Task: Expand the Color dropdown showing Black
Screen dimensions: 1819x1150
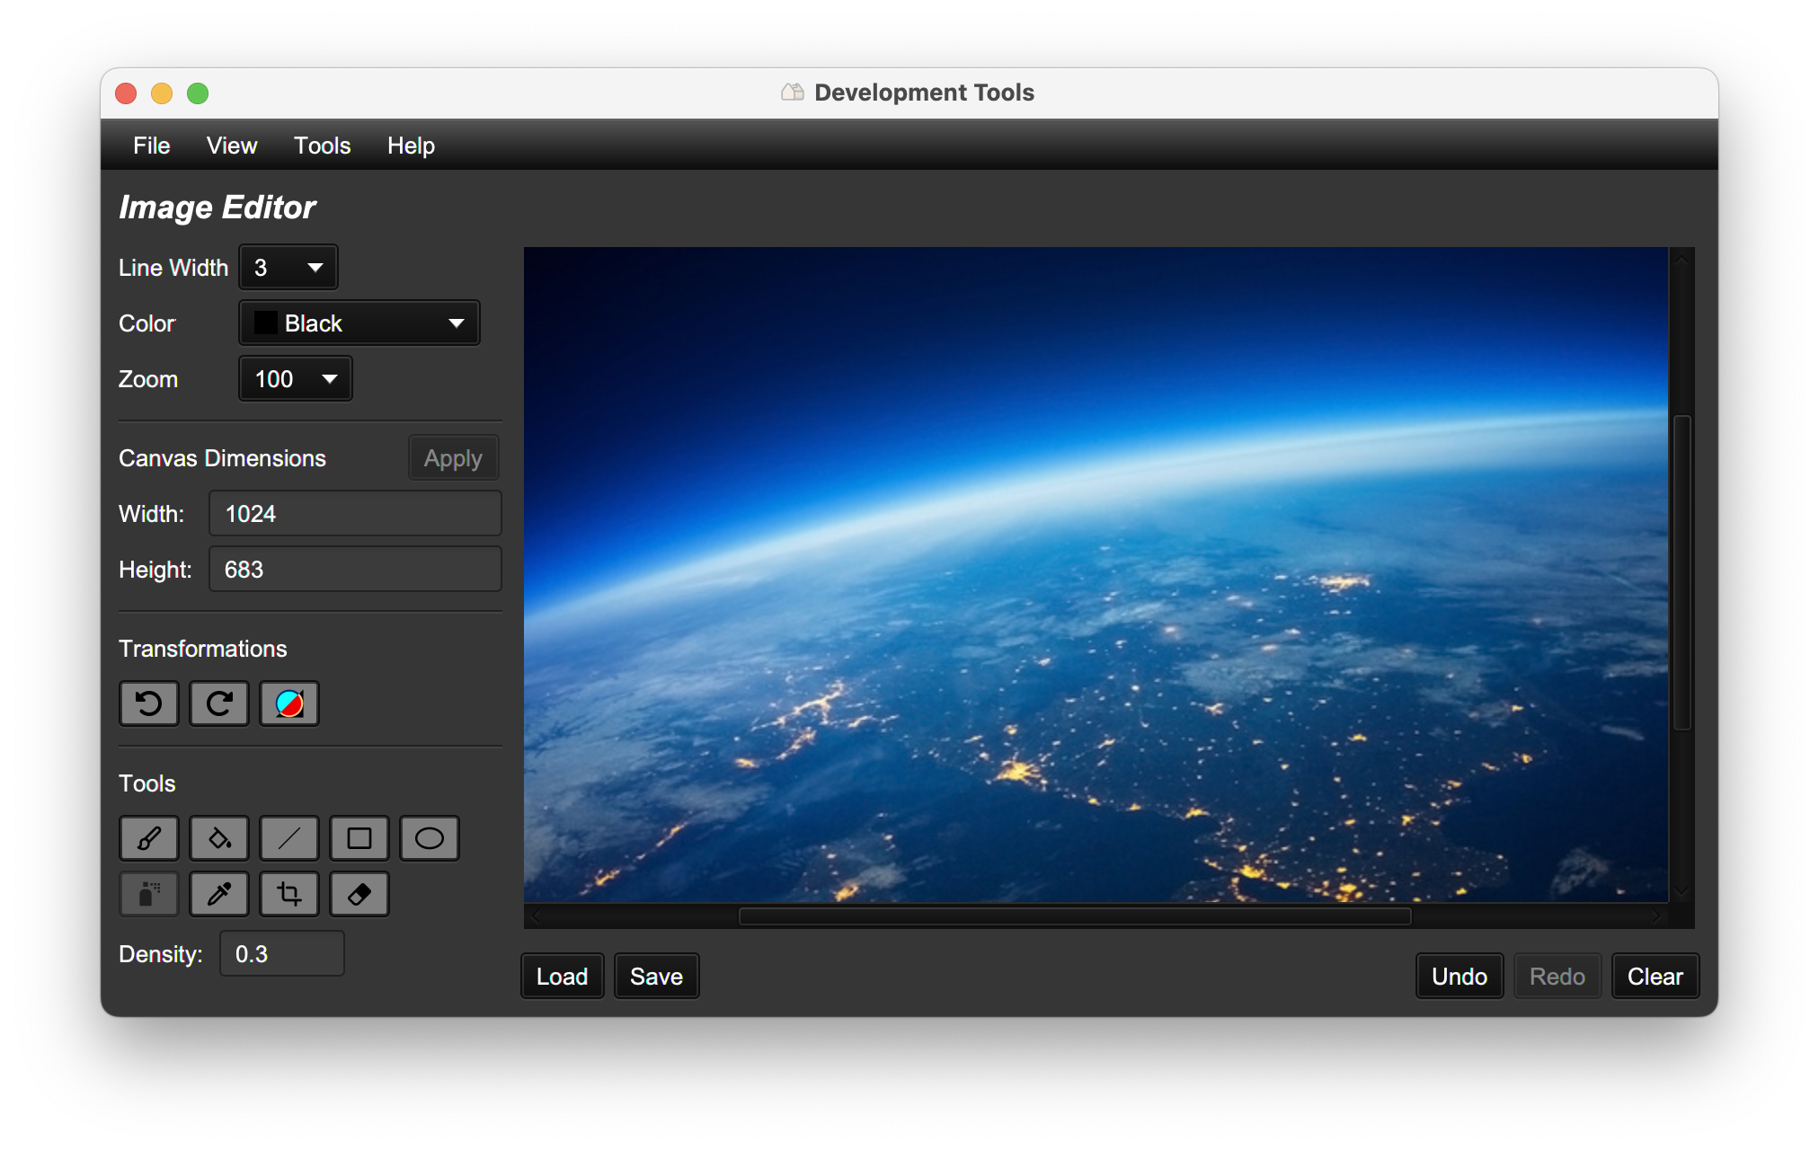Action: coord(359,323)
